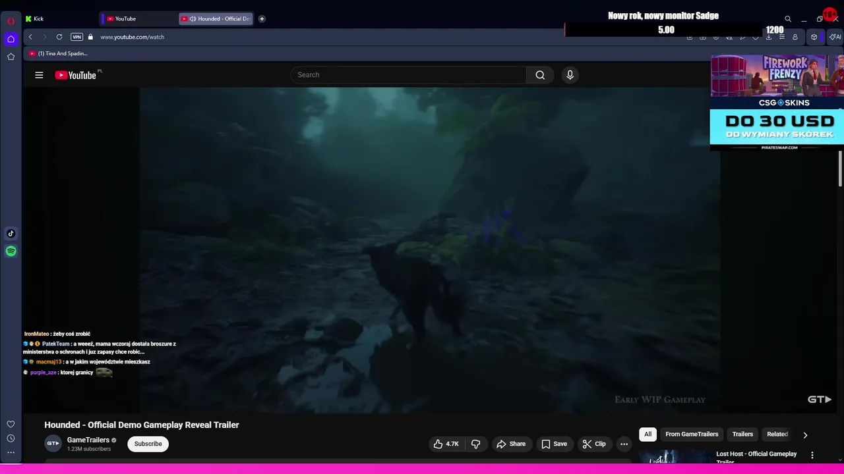Reload the page with the refresh icon

point(59,37)
